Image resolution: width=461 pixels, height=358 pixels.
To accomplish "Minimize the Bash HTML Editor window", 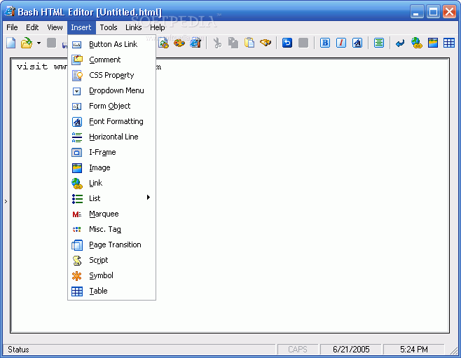I will click(x=417, y=12).
